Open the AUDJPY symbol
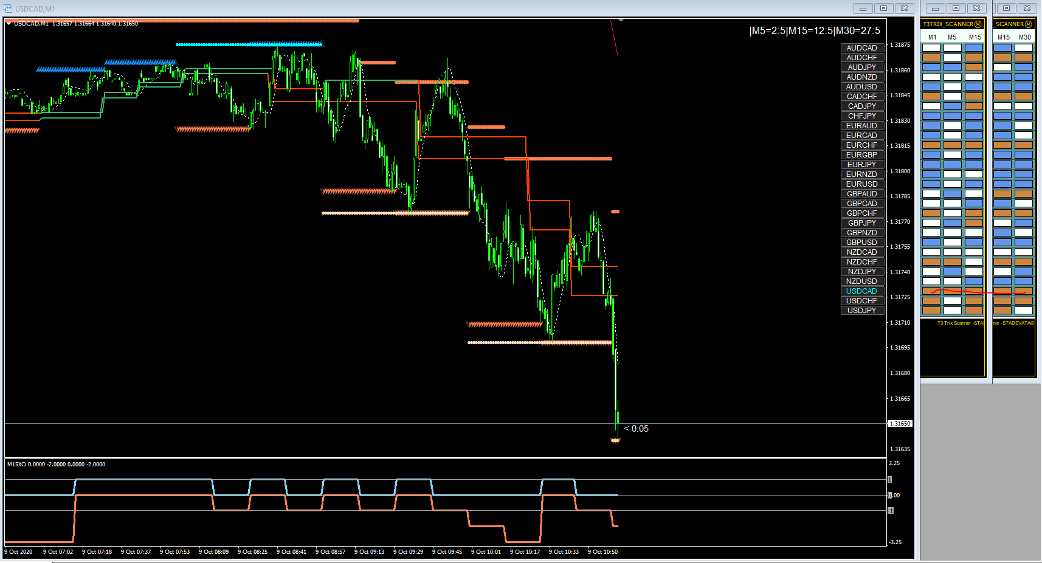1042x563 pixels. (862, 67)
